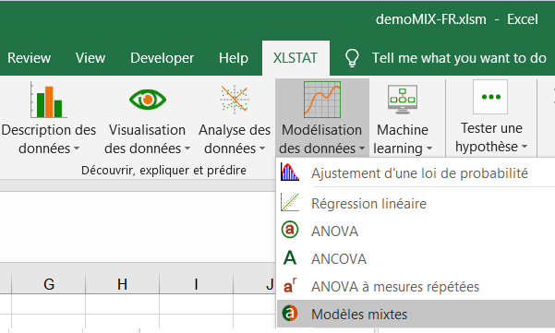
Task: Click the Régression linéaire chart icon
Action: (x=290, y=203)
